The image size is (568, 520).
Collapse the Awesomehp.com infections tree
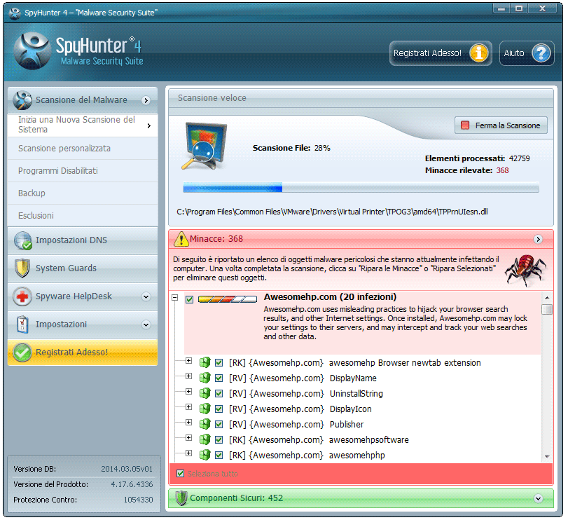174,299
